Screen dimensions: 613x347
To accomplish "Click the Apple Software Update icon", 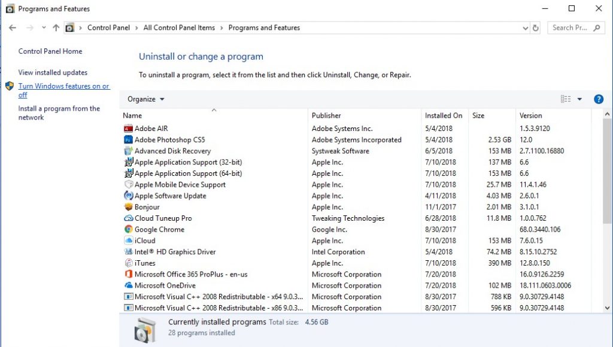I will click(128, 196).
